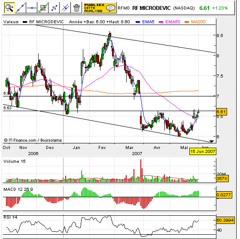Click the Fev month label on axis
This screenshot has height=239, width=240.
102,148
